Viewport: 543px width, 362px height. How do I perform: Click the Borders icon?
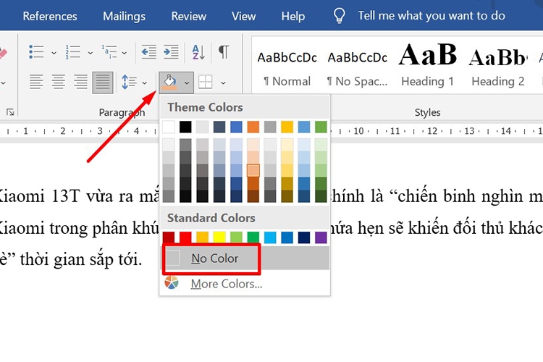point(206,82)
